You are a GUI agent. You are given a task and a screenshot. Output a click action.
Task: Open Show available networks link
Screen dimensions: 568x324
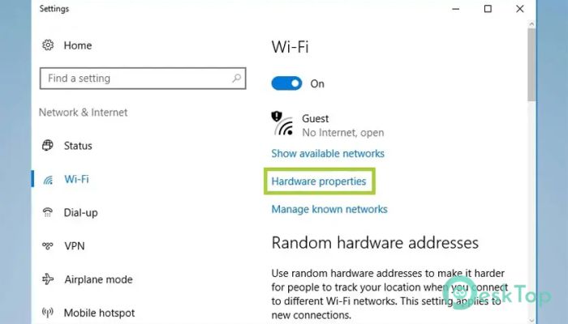coord(328,153)
